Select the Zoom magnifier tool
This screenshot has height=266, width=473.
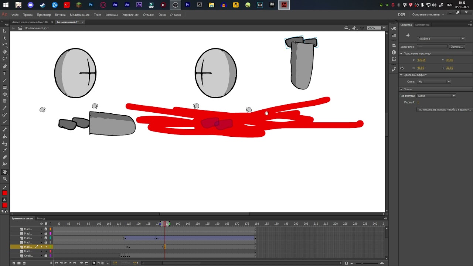[x=5, y=179]
